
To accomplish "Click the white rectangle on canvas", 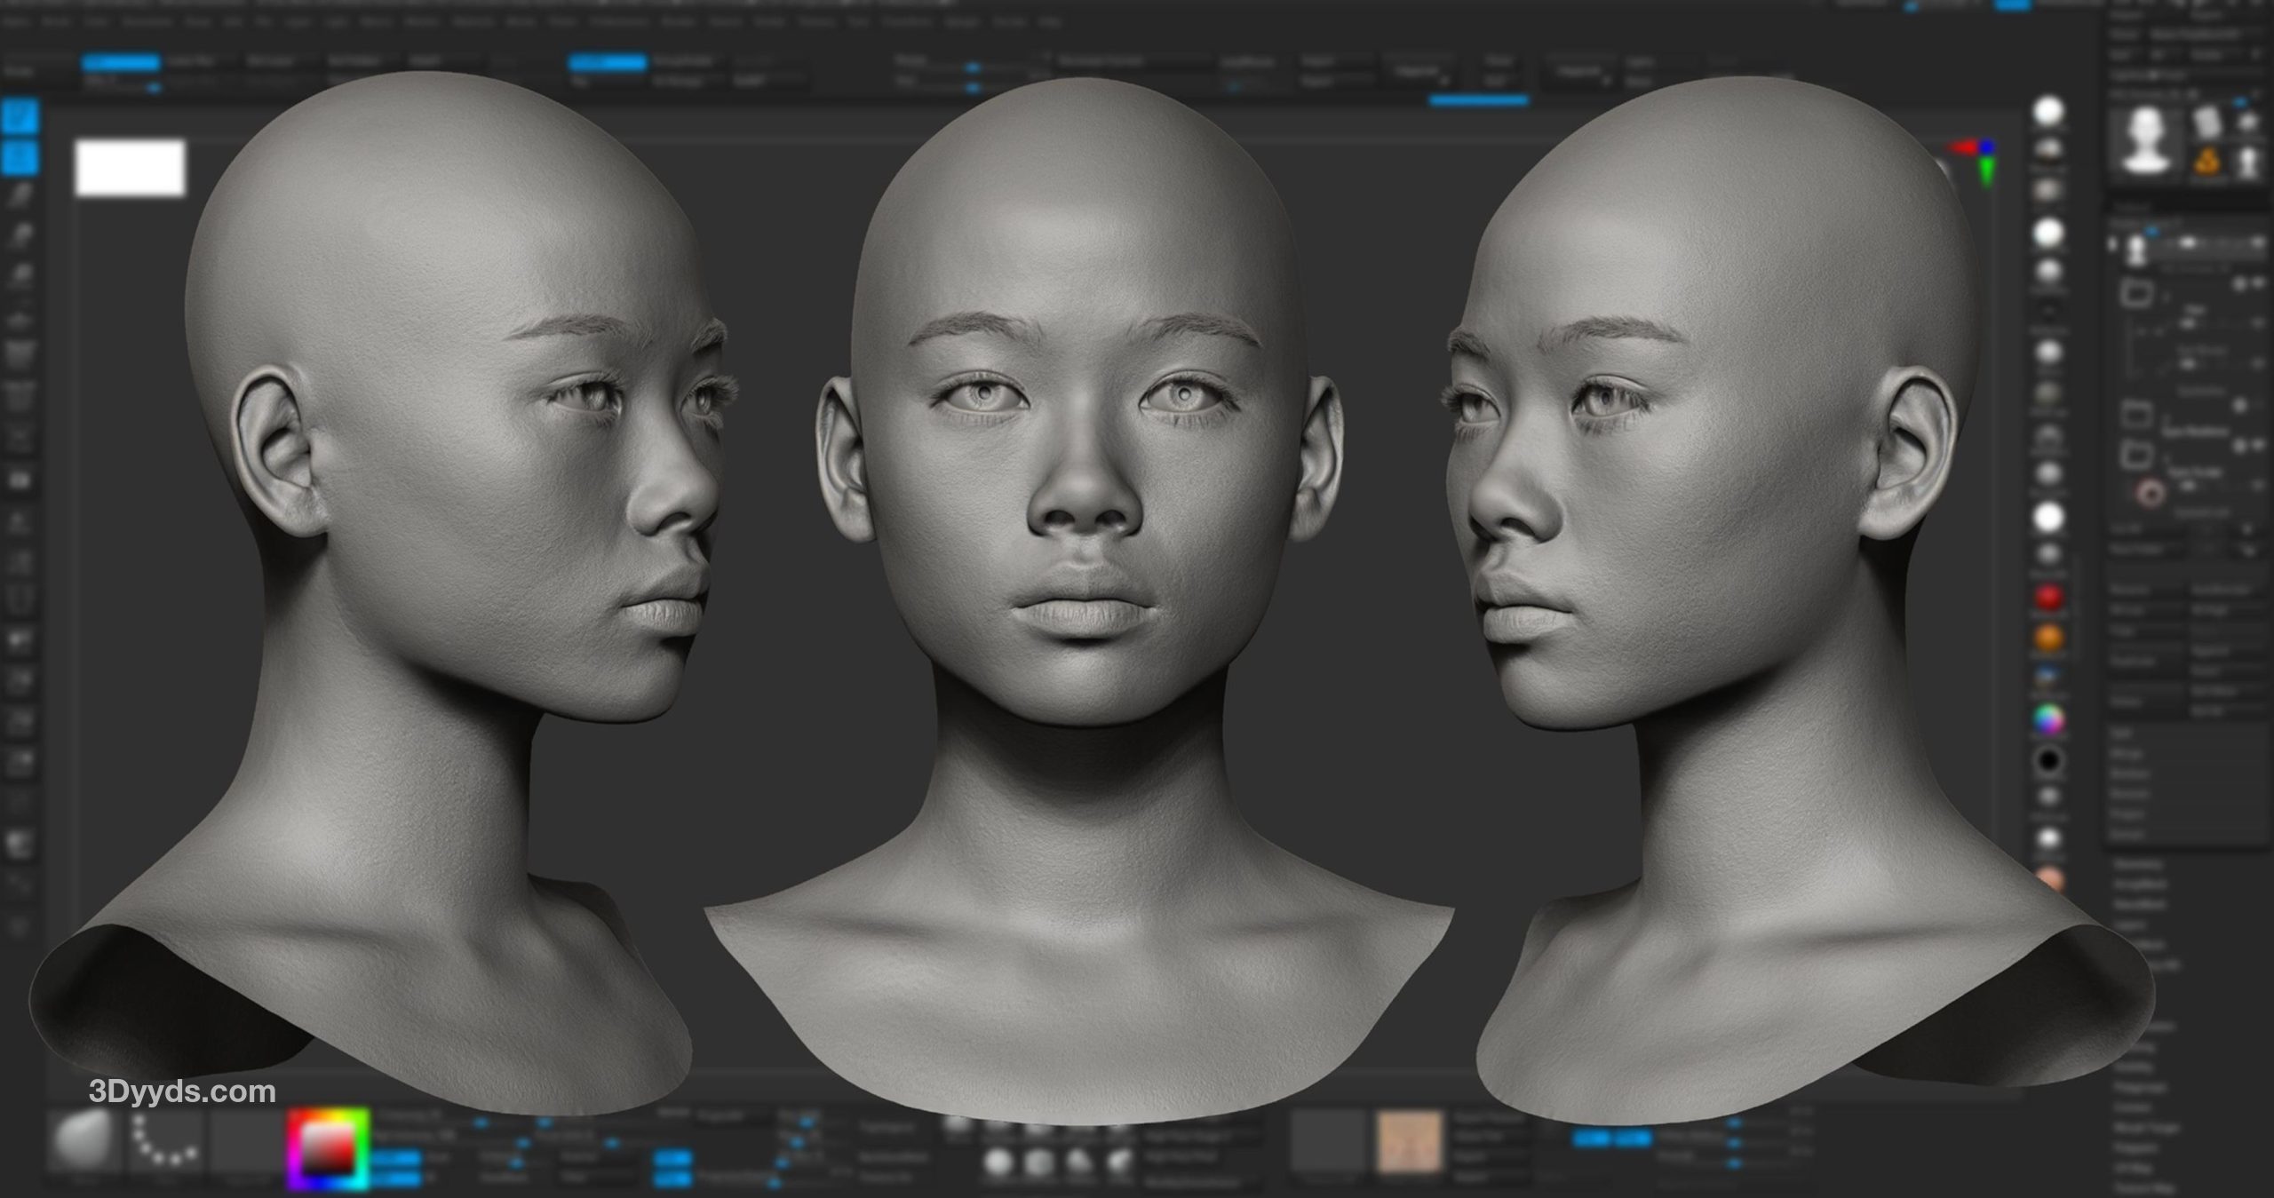I will pos(131,167).
